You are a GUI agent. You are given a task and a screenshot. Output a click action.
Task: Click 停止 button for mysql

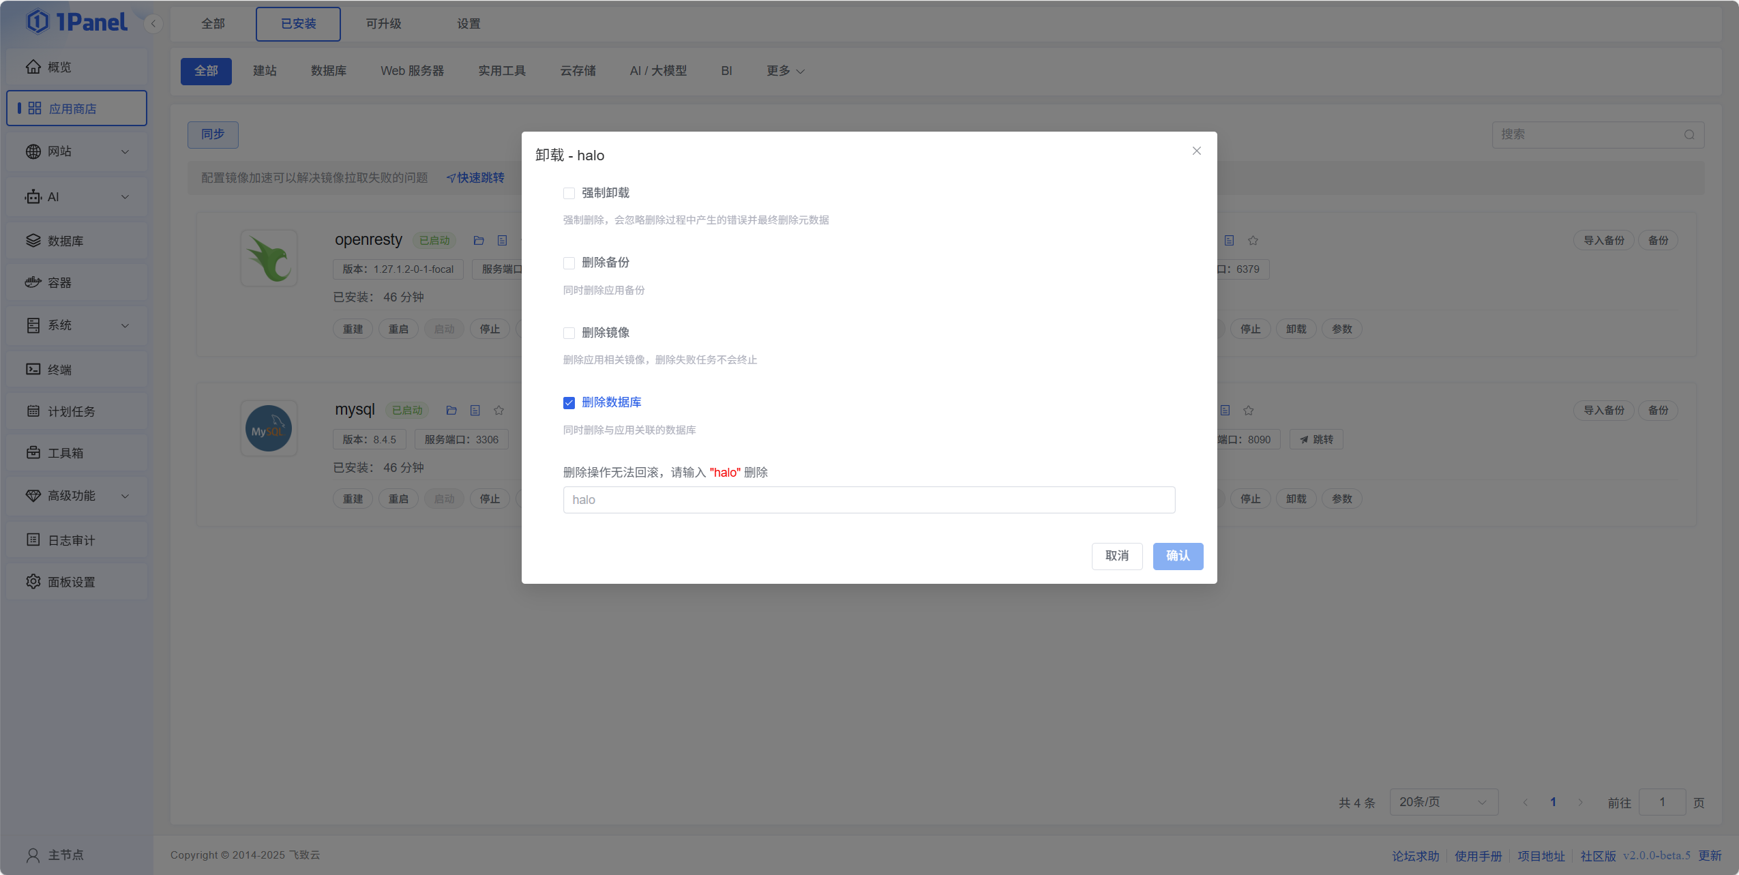click(490, 499)
